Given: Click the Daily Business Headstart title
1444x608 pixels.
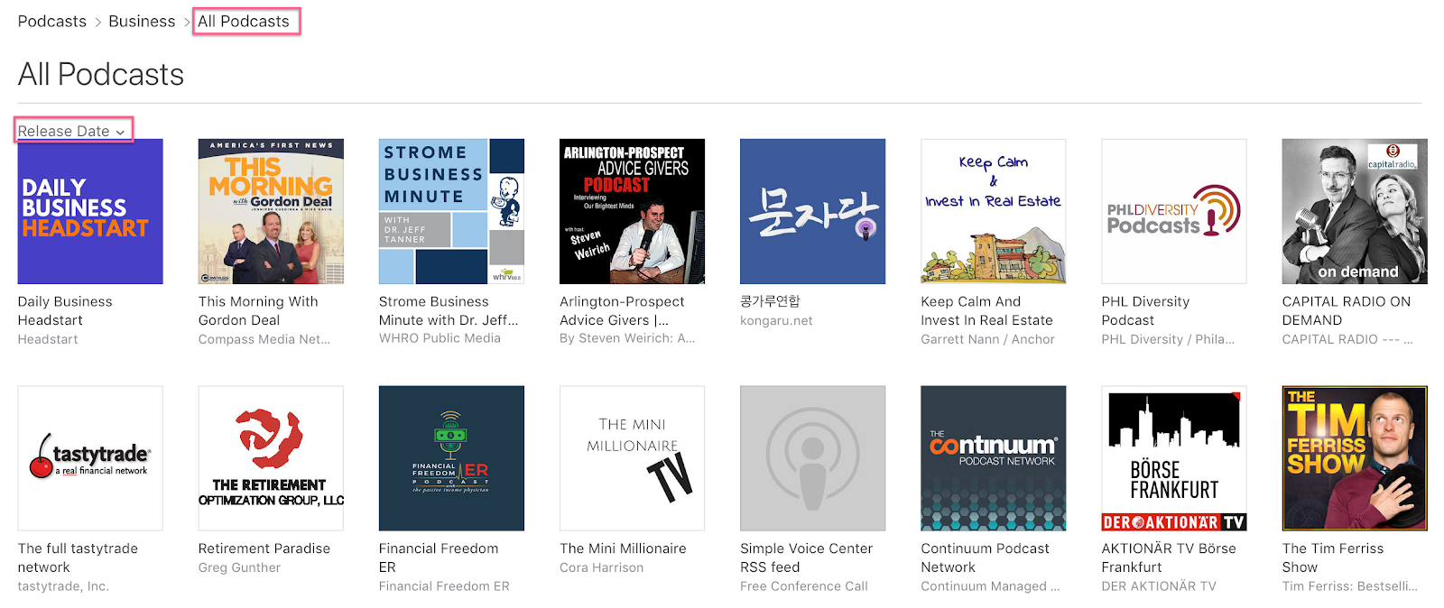Looking at the screenshot, I should pos(65,311).
